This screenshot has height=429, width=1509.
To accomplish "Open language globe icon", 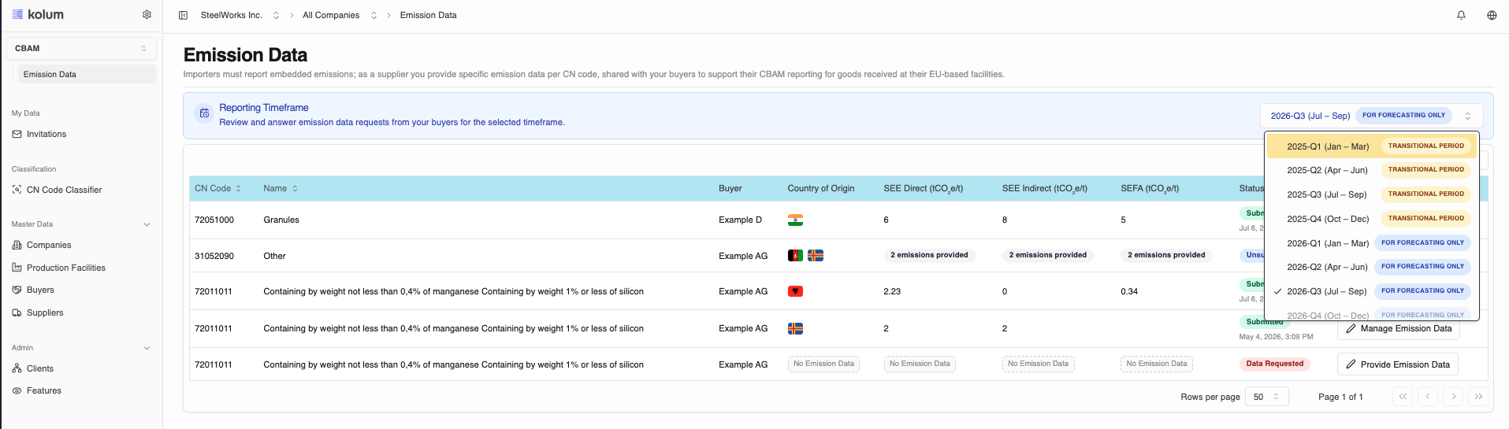I will point(1492,15).
